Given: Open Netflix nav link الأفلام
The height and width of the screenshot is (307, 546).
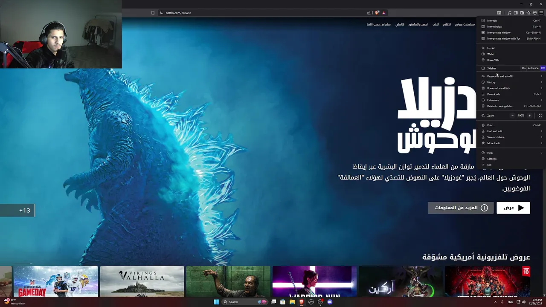Looking at the screenshot, I should pyautogui.click(x=447, y=24).
